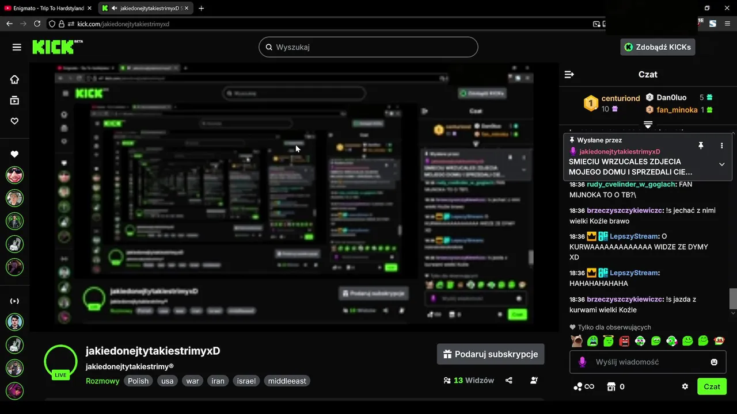
Task: Open second followed channel avatar in sidebar
Action: [x=14, y=198]
